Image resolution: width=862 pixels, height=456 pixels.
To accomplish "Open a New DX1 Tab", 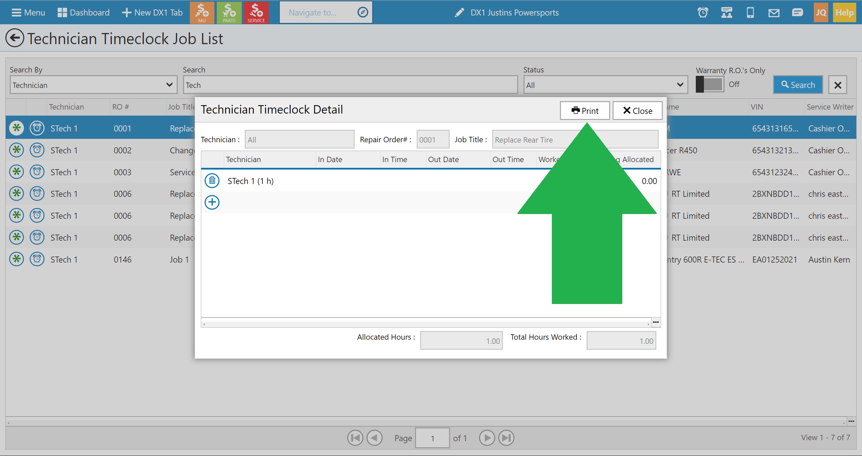I will pos(152,12).
